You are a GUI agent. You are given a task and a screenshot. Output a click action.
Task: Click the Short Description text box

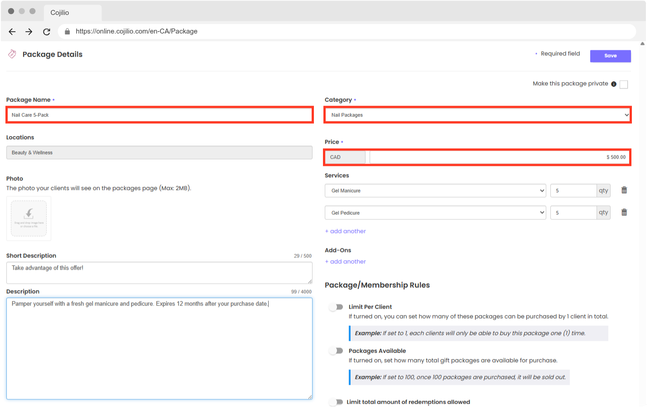point(159,273)
